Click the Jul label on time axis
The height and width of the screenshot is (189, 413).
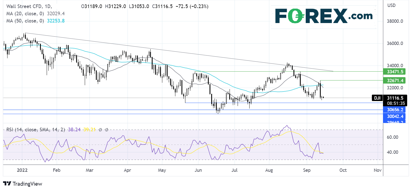(x=235, y=170)
